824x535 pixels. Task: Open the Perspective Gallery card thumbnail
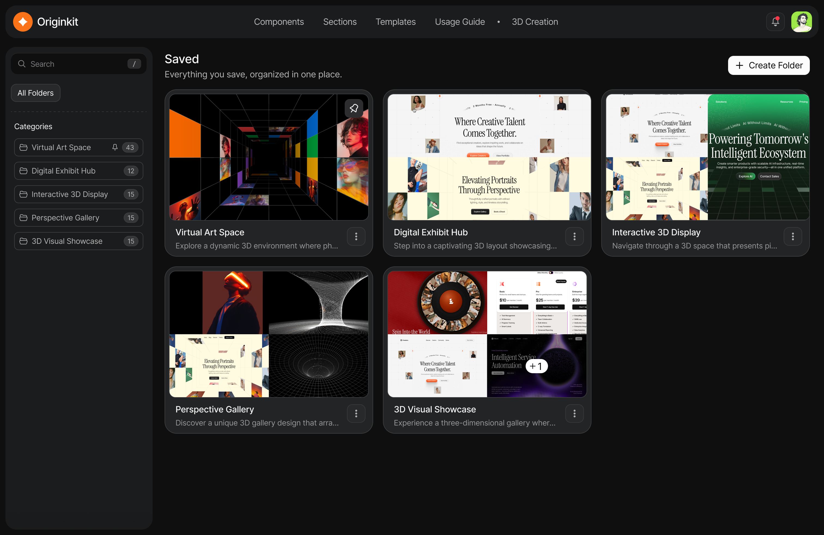(269, 334)
